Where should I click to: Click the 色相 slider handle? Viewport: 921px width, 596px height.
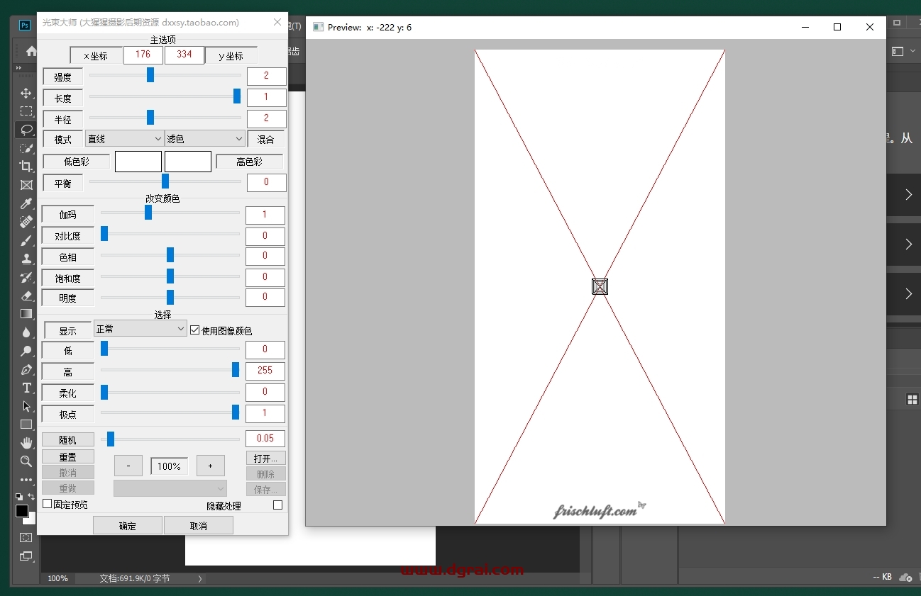pyautogui.click(x=170, y=254)
